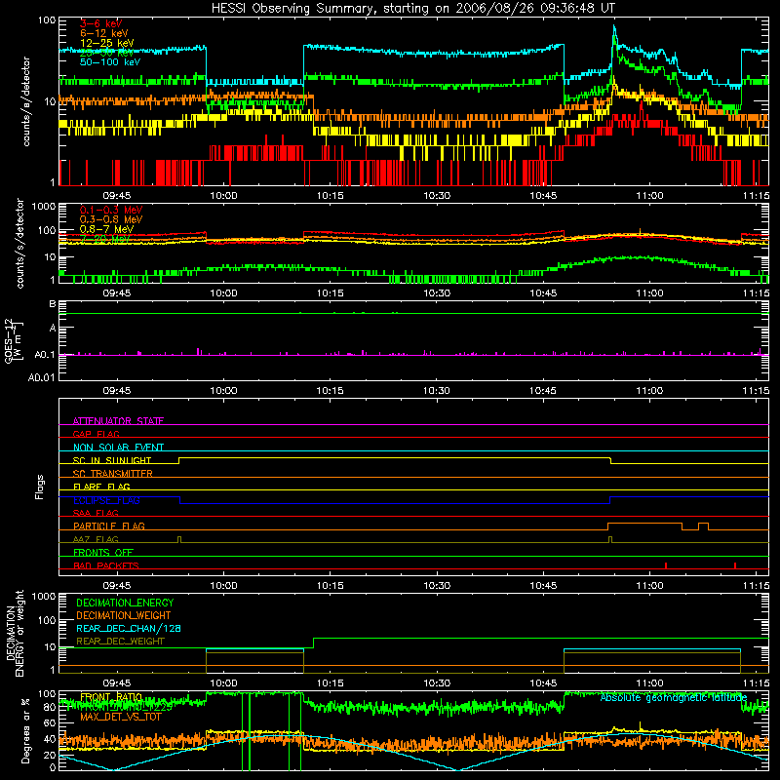The height and width of the screenshot is (780, 780).
Task: Select the ECLIPSE_FLAG label
Action: pos(106,500)
